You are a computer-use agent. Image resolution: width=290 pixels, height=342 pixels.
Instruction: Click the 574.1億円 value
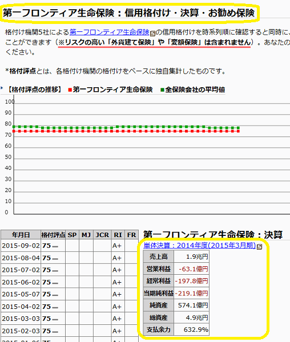tap(193, 306)
